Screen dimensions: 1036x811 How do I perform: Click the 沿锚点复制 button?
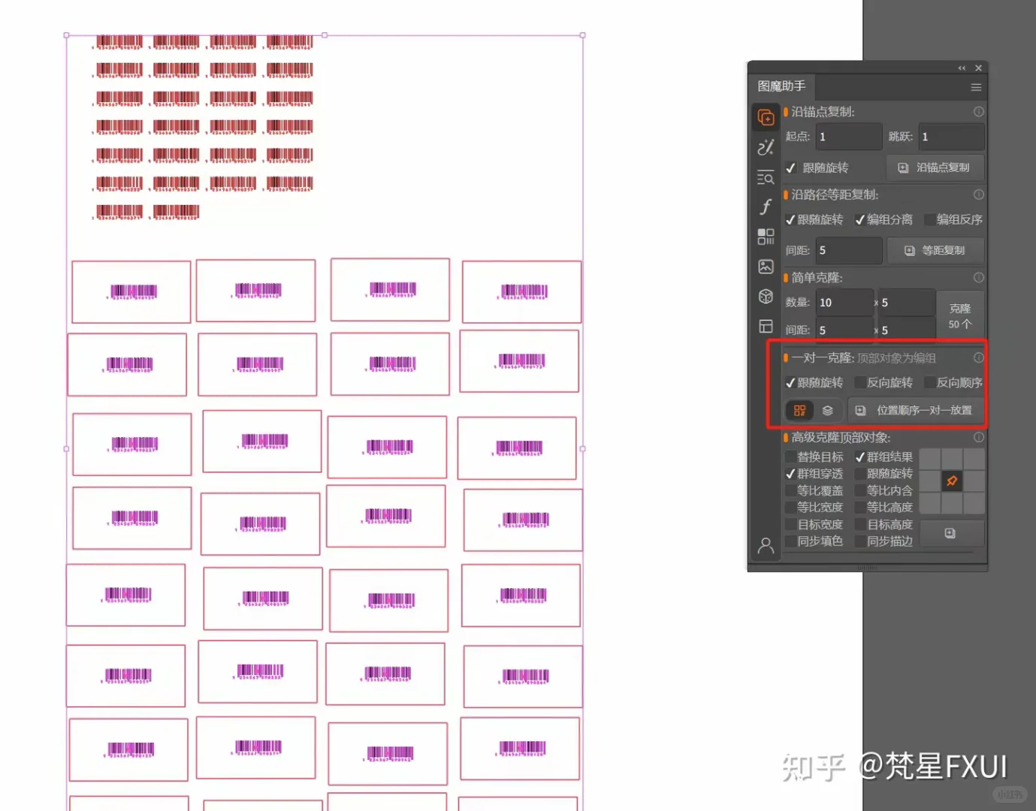(935, 168)
